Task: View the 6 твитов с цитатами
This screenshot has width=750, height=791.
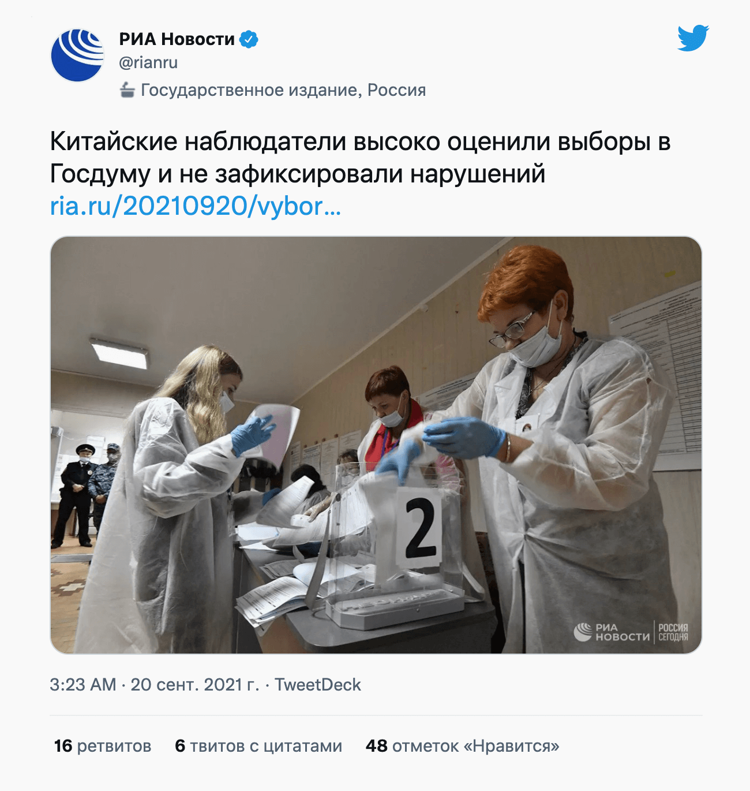Action: tap(258, 746)
